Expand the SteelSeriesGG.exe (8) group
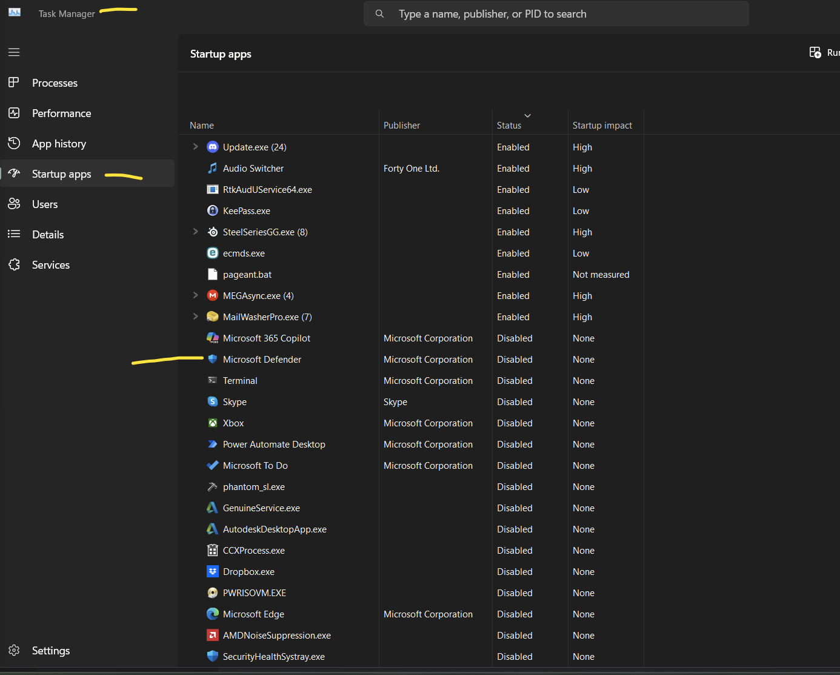 (195, 232)
